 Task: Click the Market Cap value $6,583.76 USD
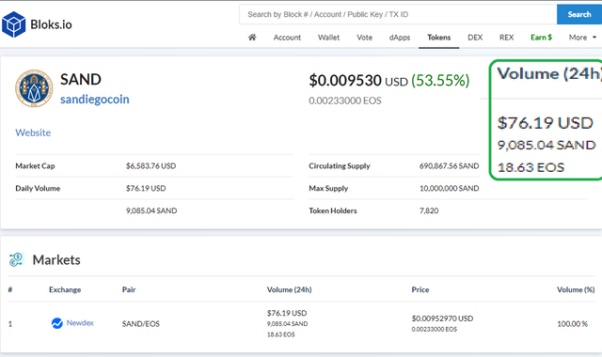tap(150, 166)
